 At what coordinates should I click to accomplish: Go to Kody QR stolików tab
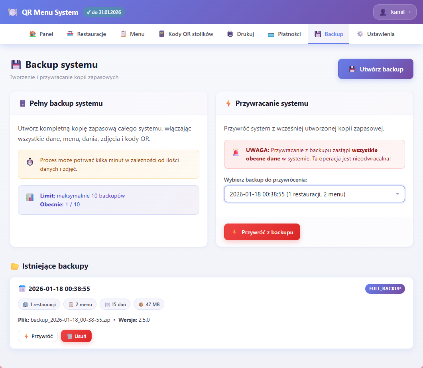[191, 34]
